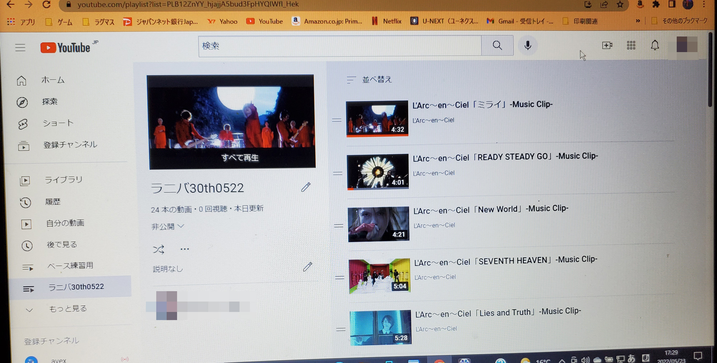717x363 pixels.
Task: Open the Lies and Truth Music Clip title
Action: point(498,313)
